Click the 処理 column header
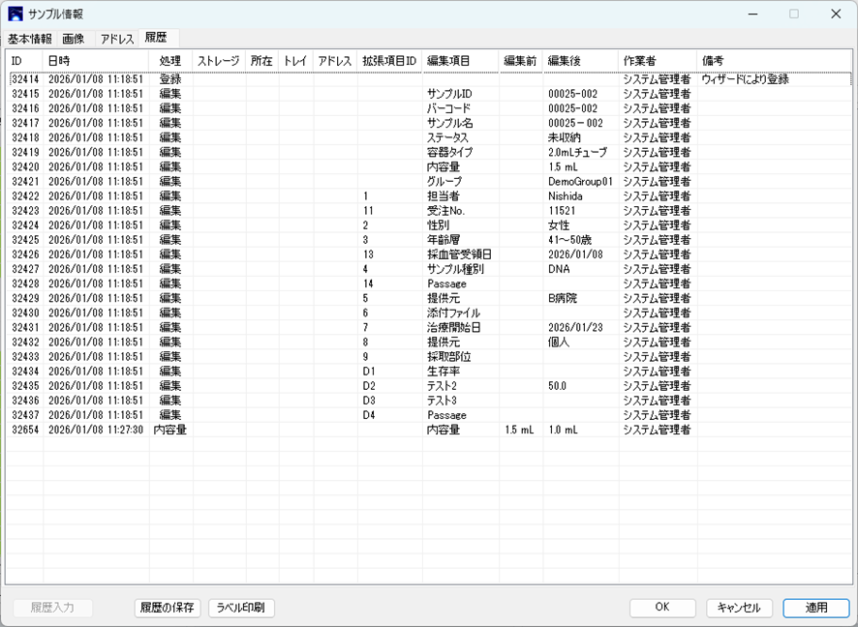This screenshot has width=858, height=627. 170,61
